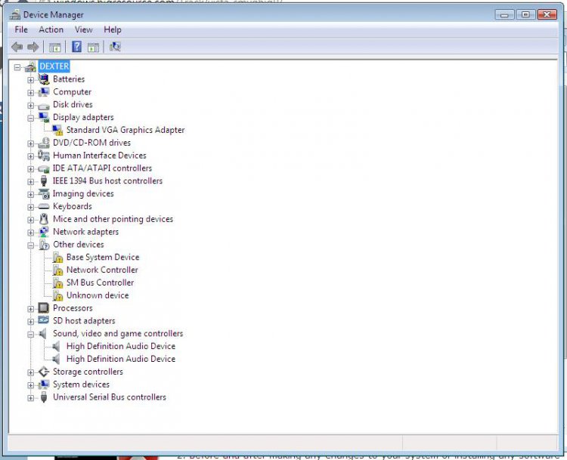567x460 pixels.
Task: Click the Forward arrow toolbar icon
Action: (33, 47)
